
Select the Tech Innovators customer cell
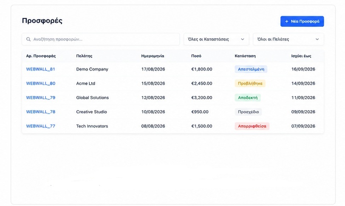point(92,126)
